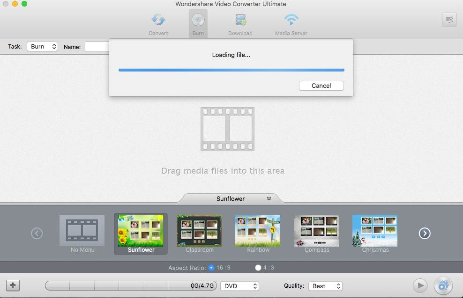This screenshot has width=463, height=298.
Task: Add files with the plus button
Action: [13, 285]
